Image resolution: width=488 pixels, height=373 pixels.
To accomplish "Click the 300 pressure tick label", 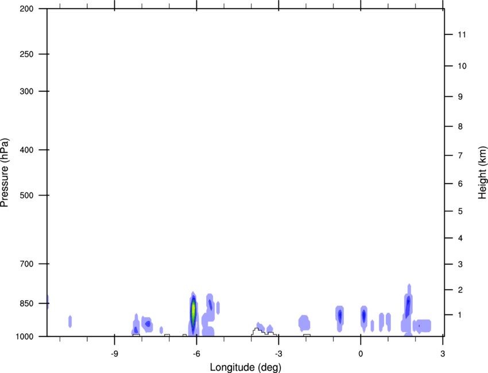I will click(x=26, y=91).
